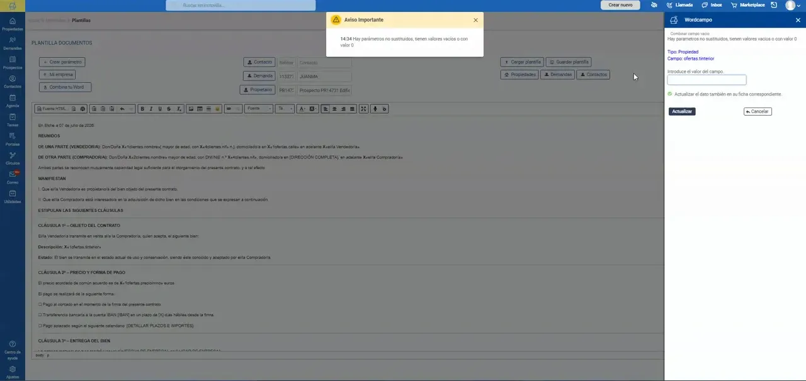Screen dimensions: 806x381
Task: Click the hidden-eye icon in top bar
Action: [654, 5]
